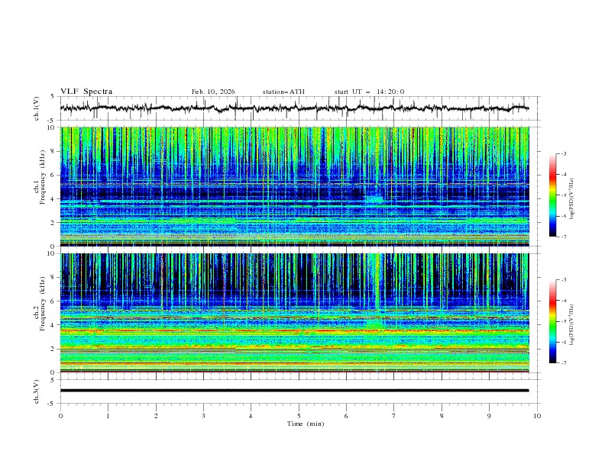This screenshot has width=605, height=467.
Task: Click the ch.1 PSD color scale bar
Action: point(553,195)
